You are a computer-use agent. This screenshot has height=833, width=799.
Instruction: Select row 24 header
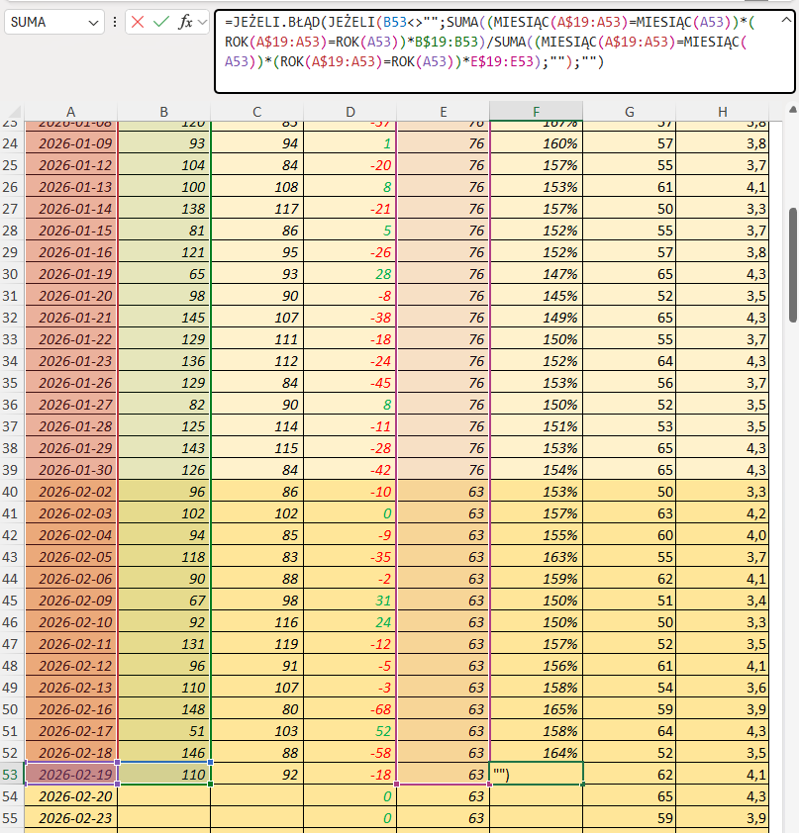click(x=11, y=143)
